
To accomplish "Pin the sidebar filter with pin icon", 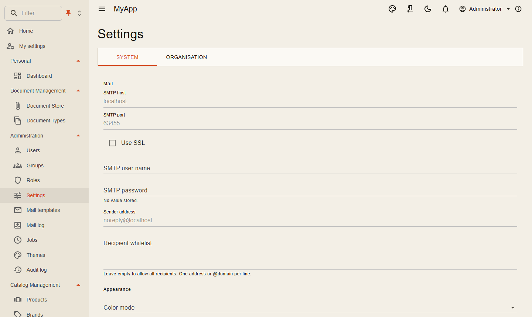I will pyautogui.click(x=68, y=13).
